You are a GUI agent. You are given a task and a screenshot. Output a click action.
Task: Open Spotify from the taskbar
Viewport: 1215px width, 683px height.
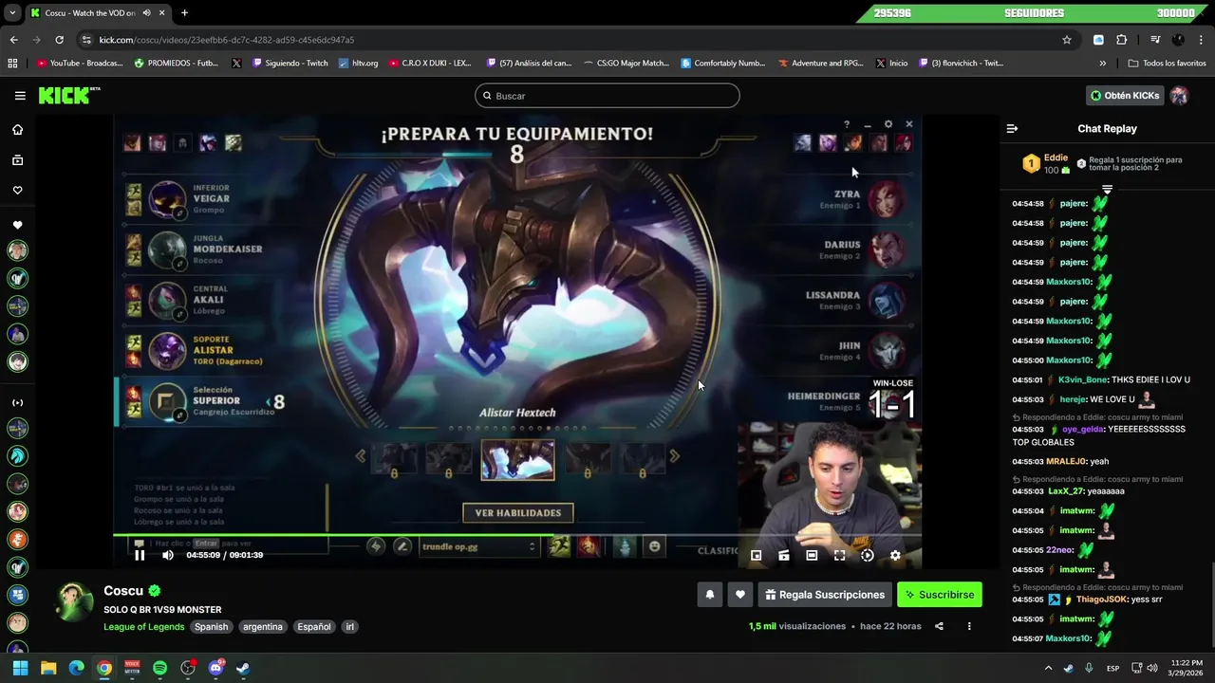pos(159,668)
